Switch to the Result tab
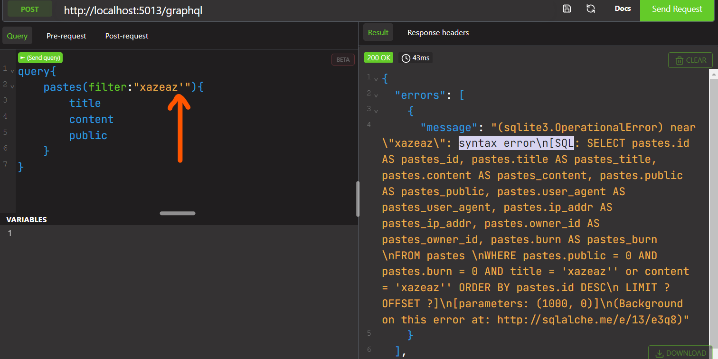 click(378, 32)
